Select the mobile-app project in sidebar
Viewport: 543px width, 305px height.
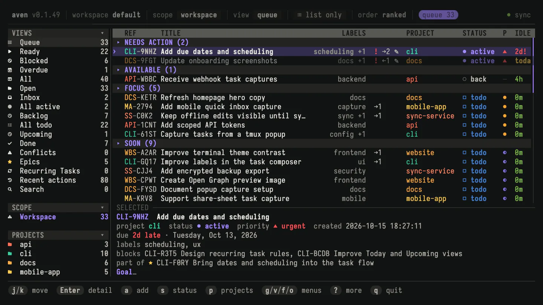58,272
